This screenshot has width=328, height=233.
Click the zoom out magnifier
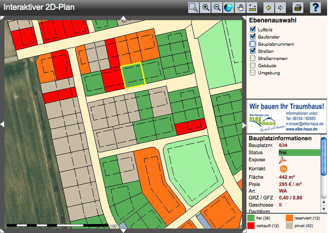click(217, 8)
